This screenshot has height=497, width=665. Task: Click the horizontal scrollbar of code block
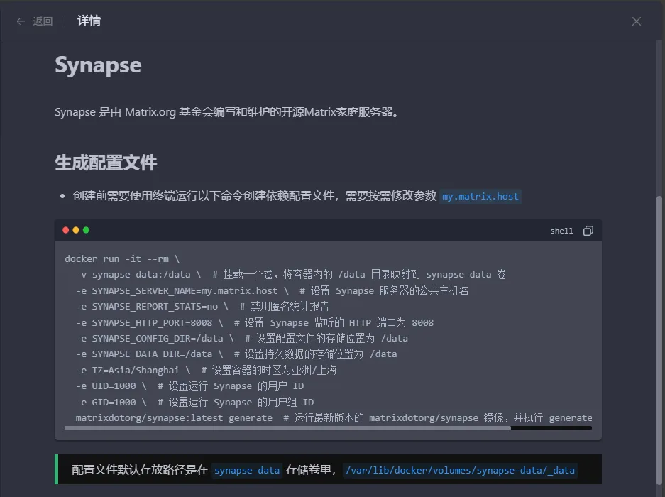pos(287,428)
